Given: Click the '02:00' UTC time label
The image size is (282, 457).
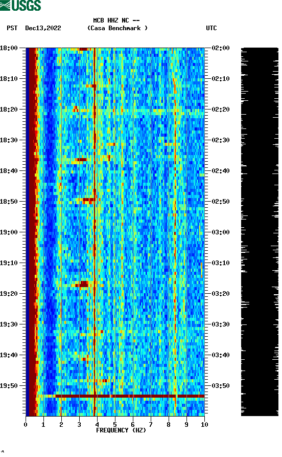Looking at the screenshot, I should pos(221,48).
